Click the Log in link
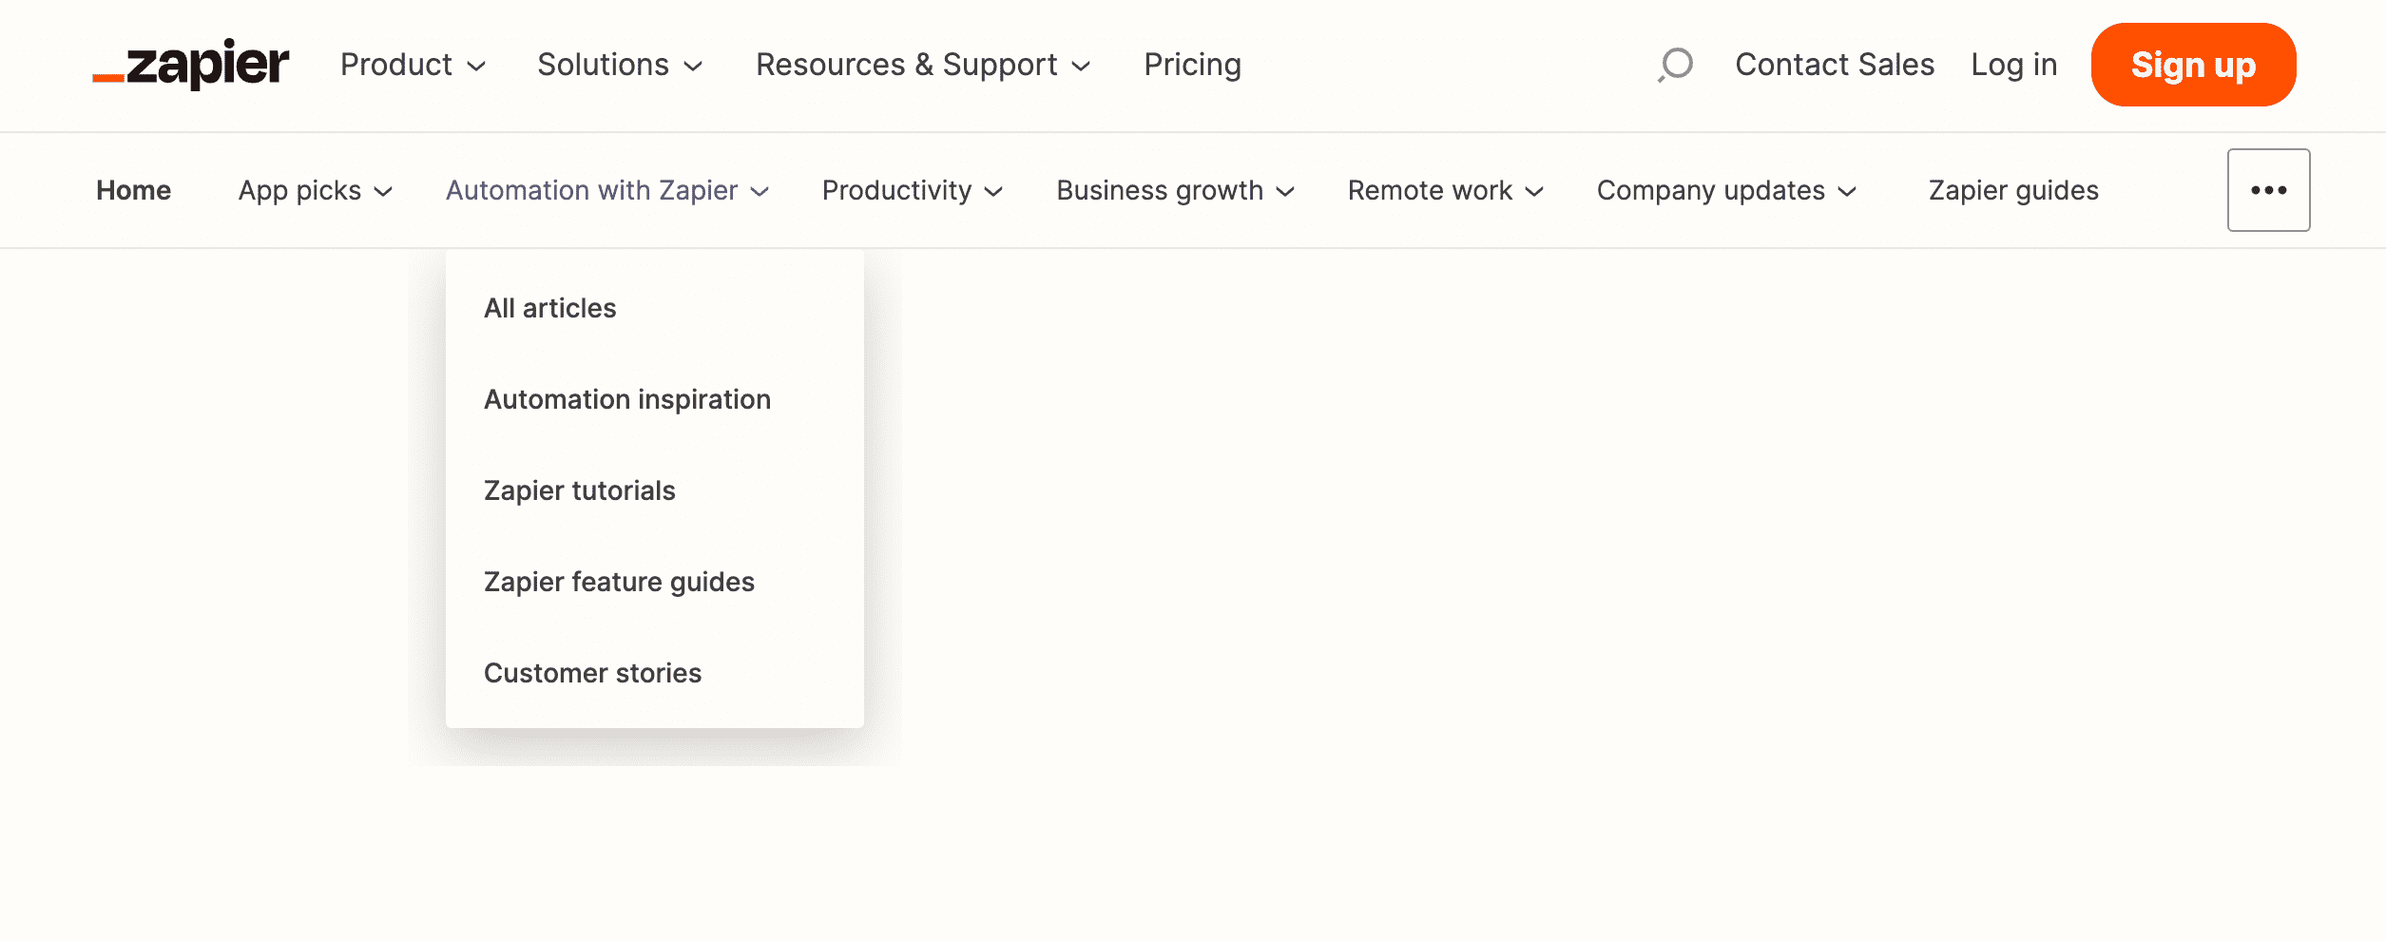This screenshot has width=2386, height=941. click(2013, 65)
